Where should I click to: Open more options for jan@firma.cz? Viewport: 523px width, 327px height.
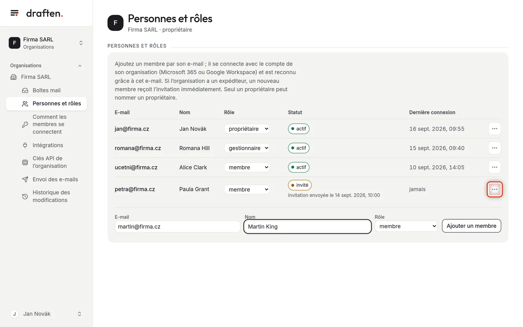pyautogui.click(x=494, y=129)
